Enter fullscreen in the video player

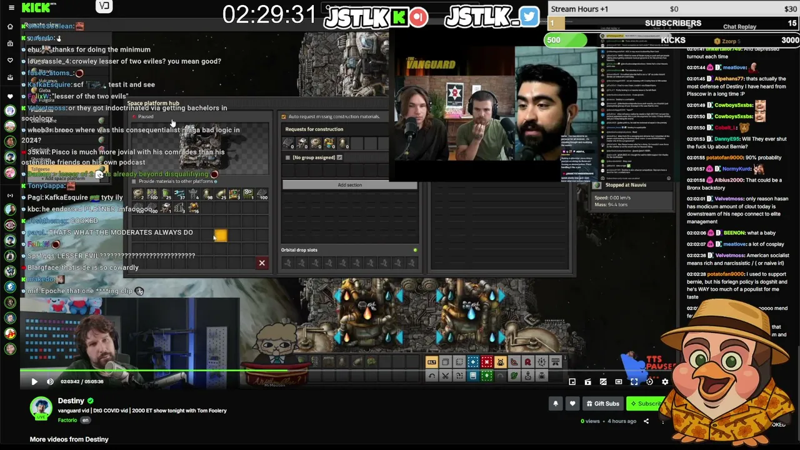tap(634, 382)
